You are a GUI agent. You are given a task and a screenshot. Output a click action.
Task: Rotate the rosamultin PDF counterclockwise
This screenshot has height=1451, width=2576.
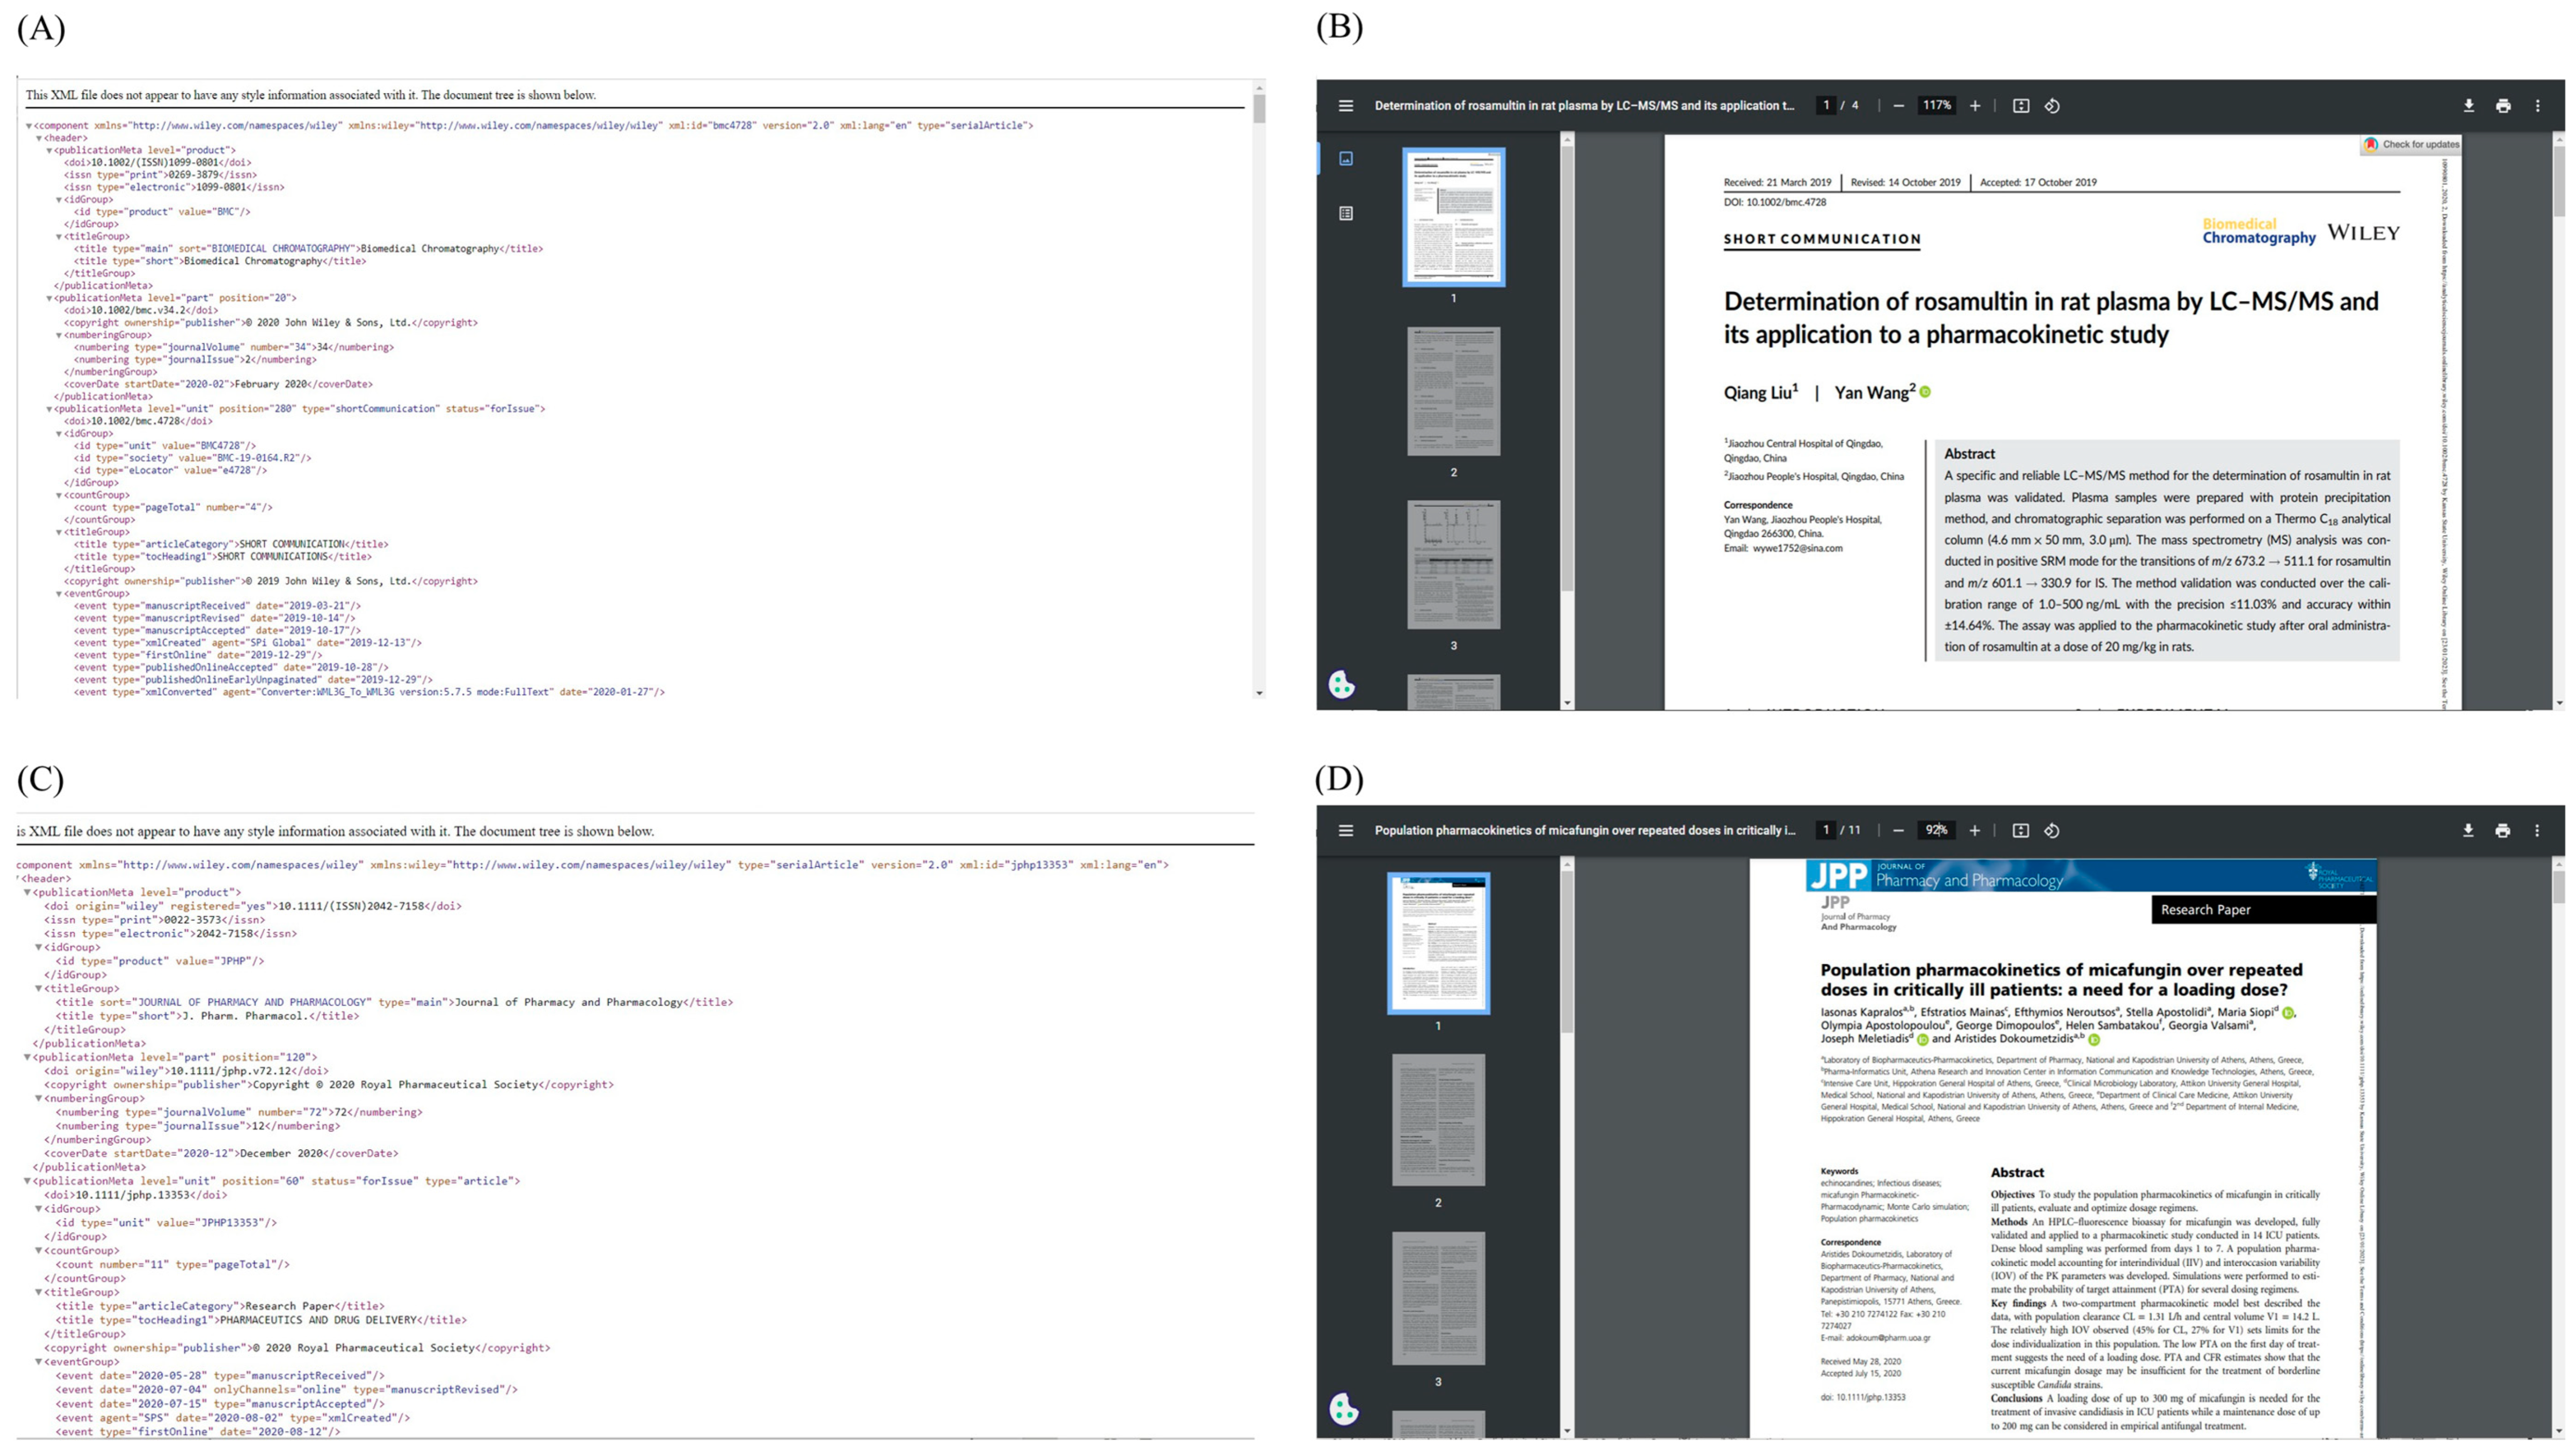pos(2052,106)
